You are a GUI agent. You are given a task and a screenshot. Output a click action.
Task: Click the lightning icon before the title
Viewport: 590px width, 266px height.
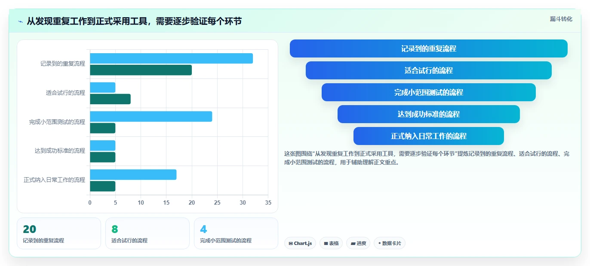click(20, 21)
